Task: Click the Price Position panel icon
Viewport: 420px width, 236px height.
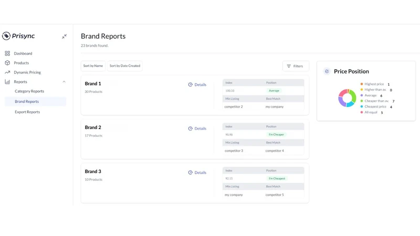Action: [327, 71]
